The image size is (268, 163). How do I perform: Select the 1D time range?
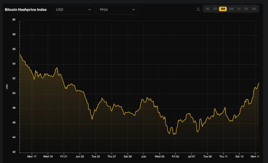pyautogui.click(x=207, y=9)
